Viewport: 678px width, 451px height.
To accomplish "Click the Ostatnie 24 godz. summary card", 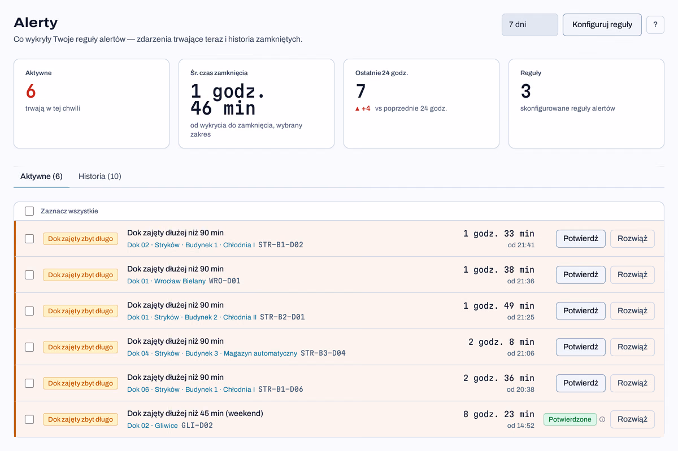I will click(421, 104).
